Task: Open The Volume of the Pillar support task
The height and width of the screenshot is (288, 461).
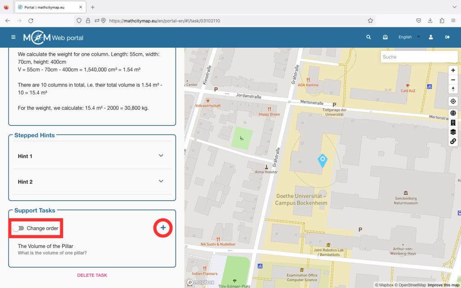Action: (x=45, y=246)
